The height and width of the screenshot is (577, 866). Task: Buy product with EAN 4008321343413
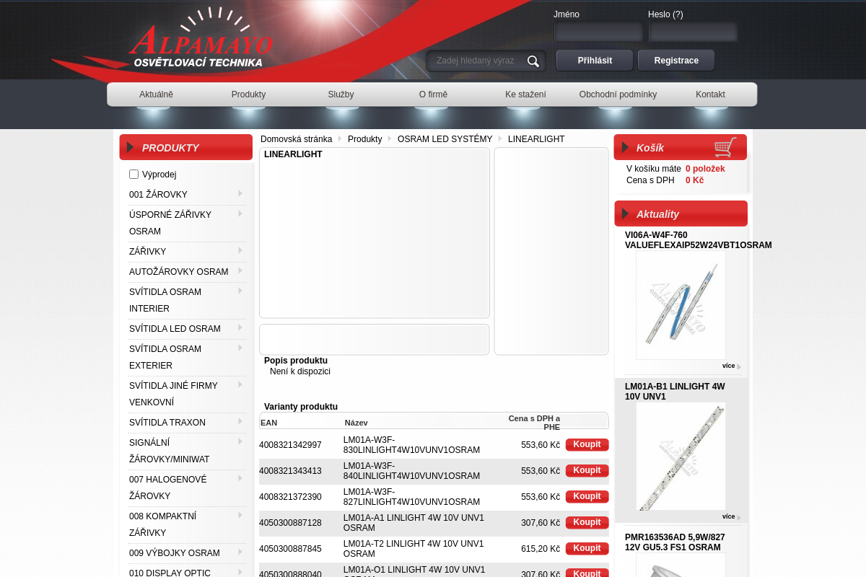(587, 471)
